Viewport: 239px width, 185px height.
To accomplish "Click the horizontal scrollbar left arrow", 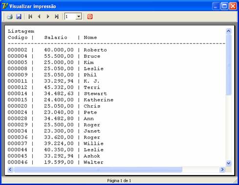I will (x=10, y=169).
